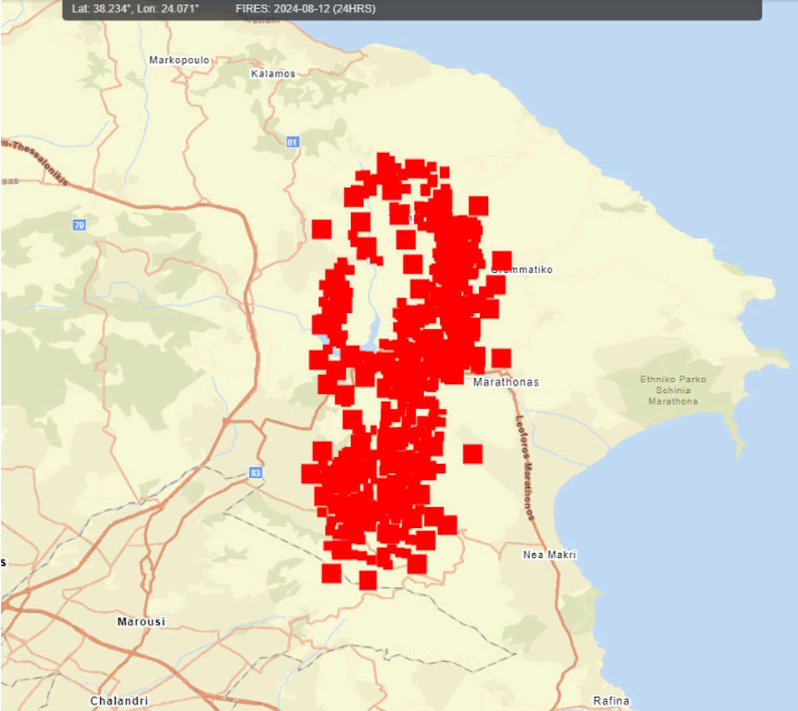798x711 pixels.
Task: Click the Lat/Lon coordinates readout
Action: click(135, 9)
